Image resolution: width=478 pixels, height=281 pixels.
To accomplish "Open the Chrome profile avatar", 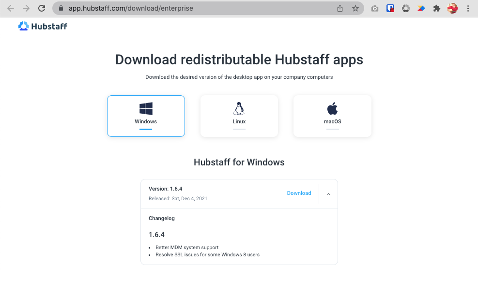I will [x=452, y=8].
